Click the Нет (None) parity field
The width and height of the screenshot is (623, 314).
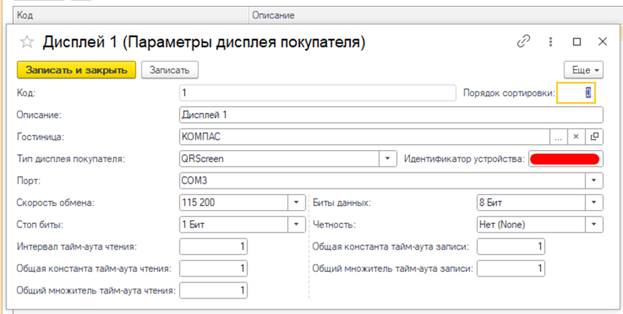coord(532,225)
